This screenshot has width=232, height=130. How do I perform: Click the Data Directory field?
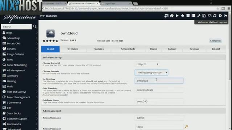[x=159, y=90]
